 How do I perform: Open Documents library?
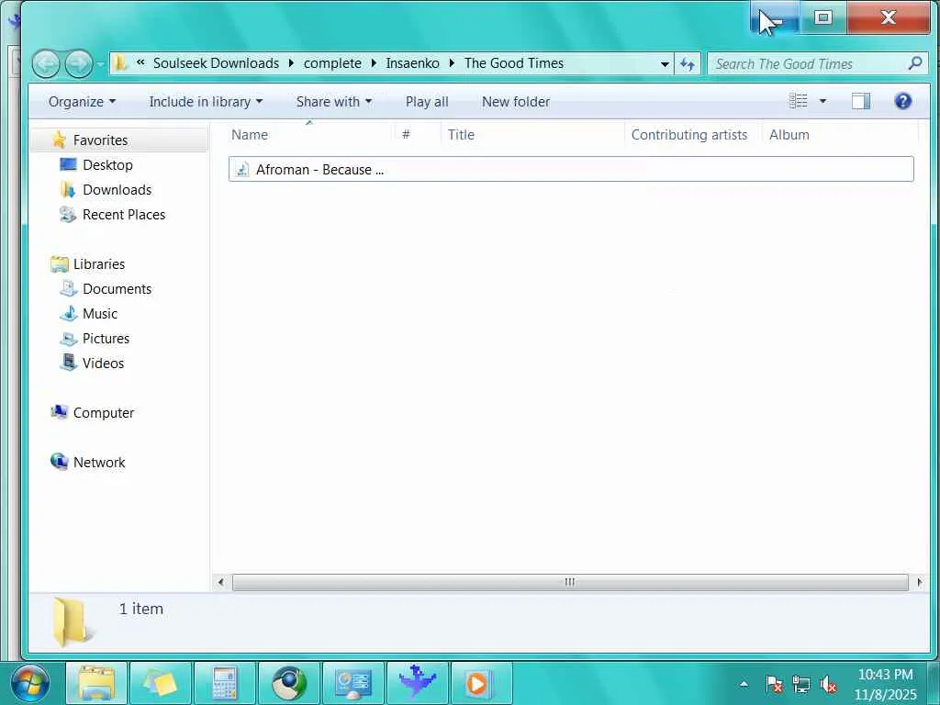[x=117, y=289]
